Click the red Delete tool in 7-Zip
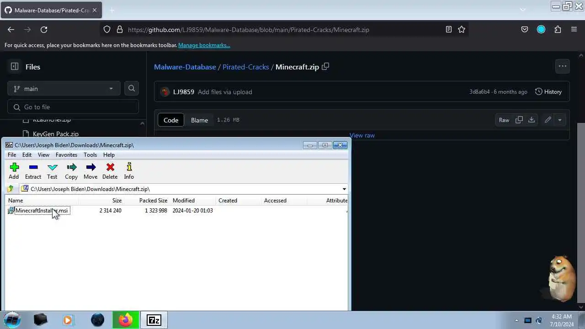The height and width of the screenshot is (329, 585). click(110, 171)
